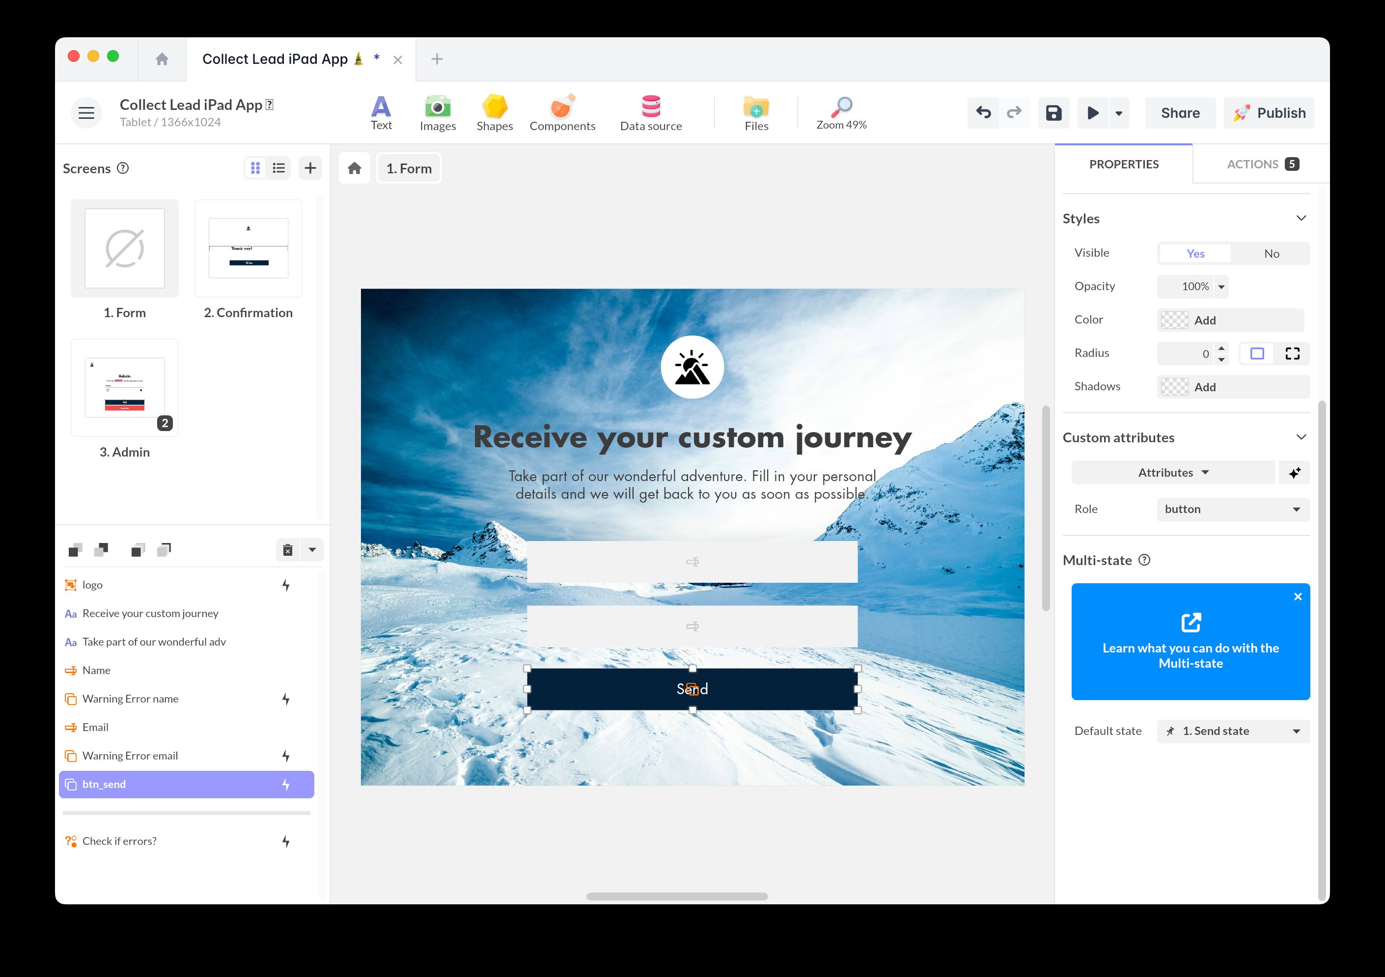Open the Text tool
This screenshot has height=977, width=1385.
pos(381,113)
